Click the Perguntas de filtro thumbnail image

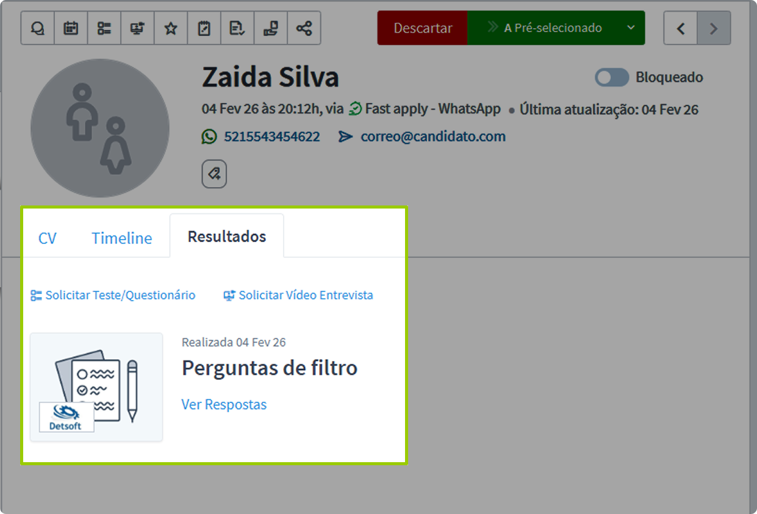tap(96, 387)
